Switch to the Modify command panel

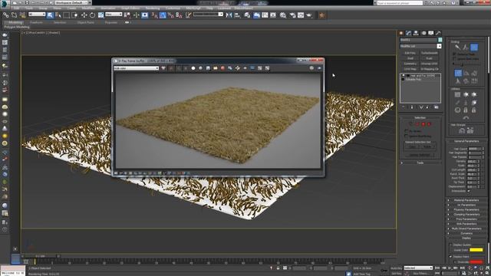point(409,33)
